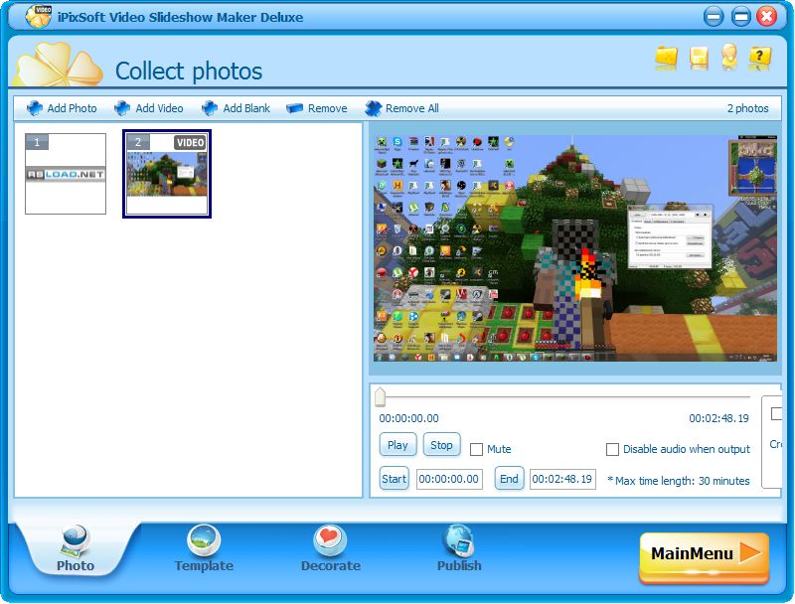Click Add Photo in the toolbar
This screenshot has width=795, height=604.
(62, 108)
